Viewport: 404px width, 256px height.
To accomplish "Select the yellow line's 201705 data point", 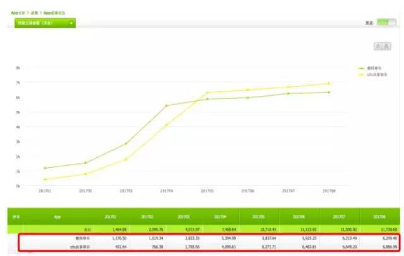I will (x=207, y=92).
